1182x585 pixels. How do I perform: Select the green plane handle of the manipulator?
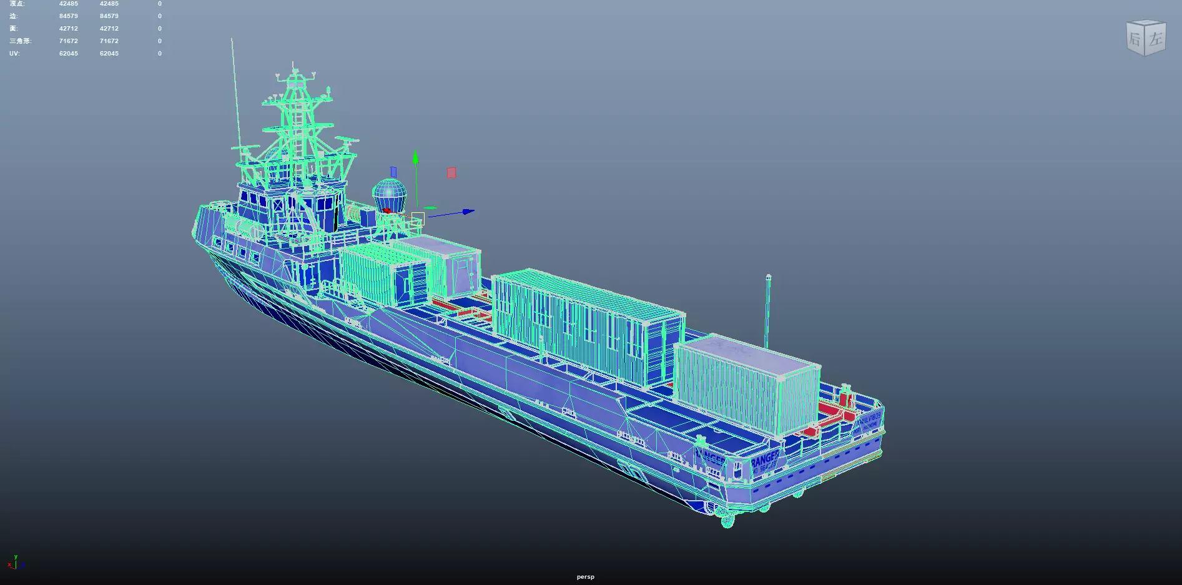pos(430,208)
